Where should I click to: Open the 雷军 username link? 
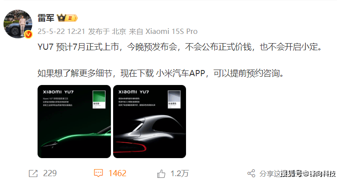point(46,18)
